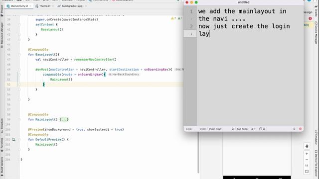The width and height of the screenshot is (319, 179).
Task: Collapse the NavHost block fold marker
Action: click(19, 70)
